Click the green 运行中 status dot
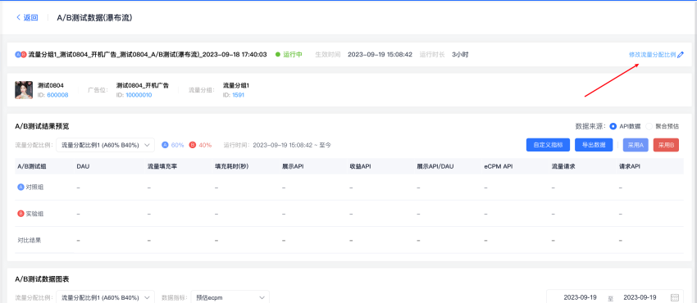697x303 pixels. click(x=278, y=55)
